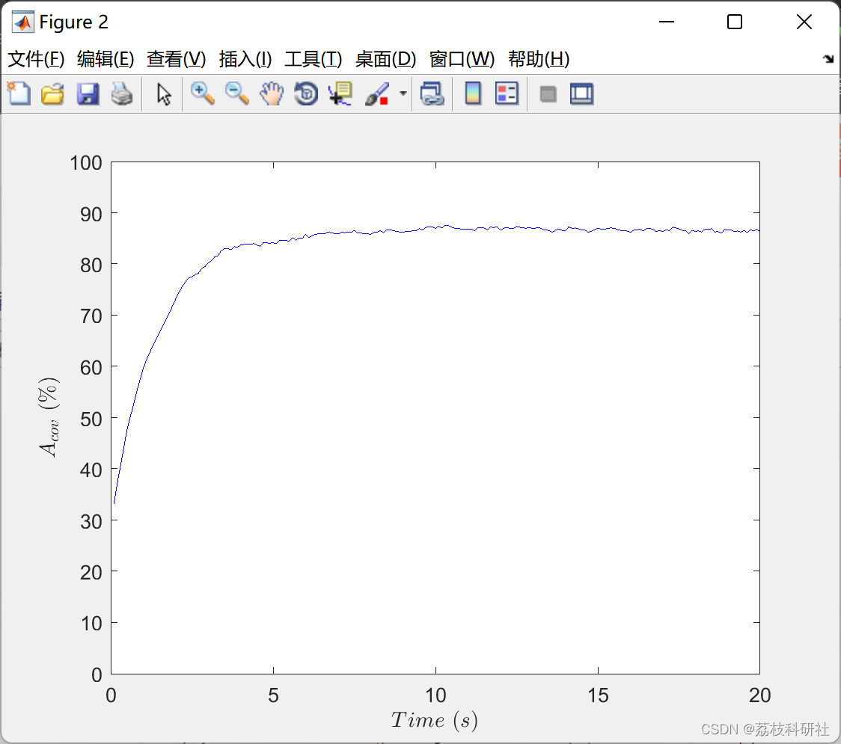Viewport: 841px width, 744px height.
Task: Open the 窗口(W) menu
Action: click(x=462, y=59)
